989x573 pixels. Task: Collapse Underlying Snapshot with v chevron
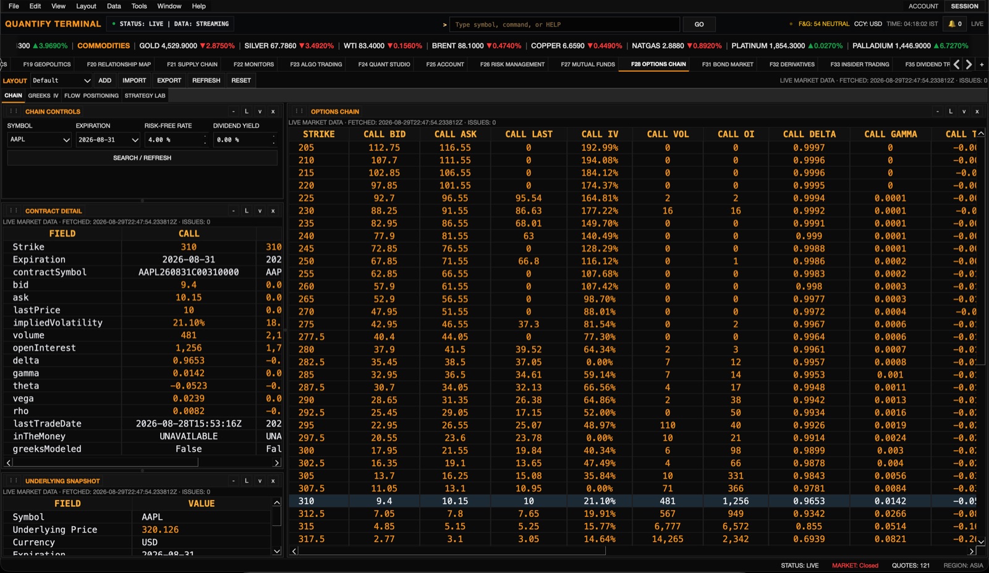[260, 481]
